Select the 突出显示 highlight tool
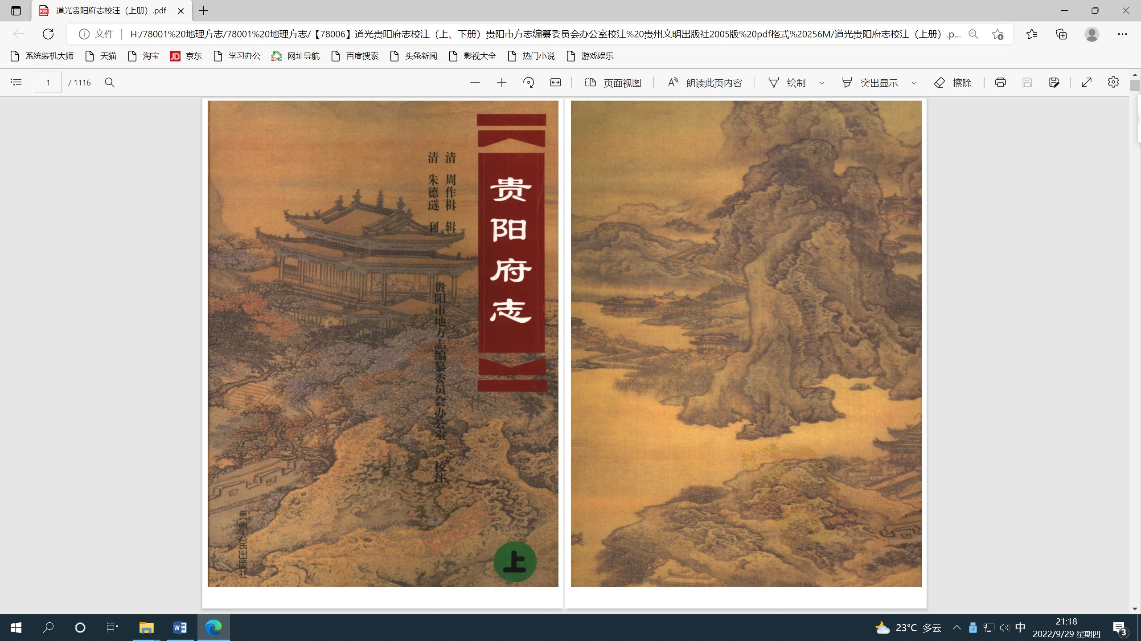 pyautogui.click(x=870, y=83)
